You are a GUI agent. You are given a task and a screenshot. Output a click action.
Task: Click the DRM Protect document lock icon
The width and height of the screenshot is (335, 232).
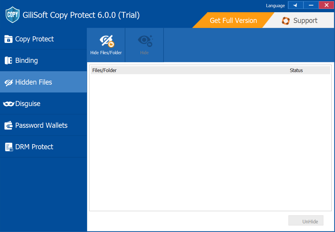pos(9,147)
